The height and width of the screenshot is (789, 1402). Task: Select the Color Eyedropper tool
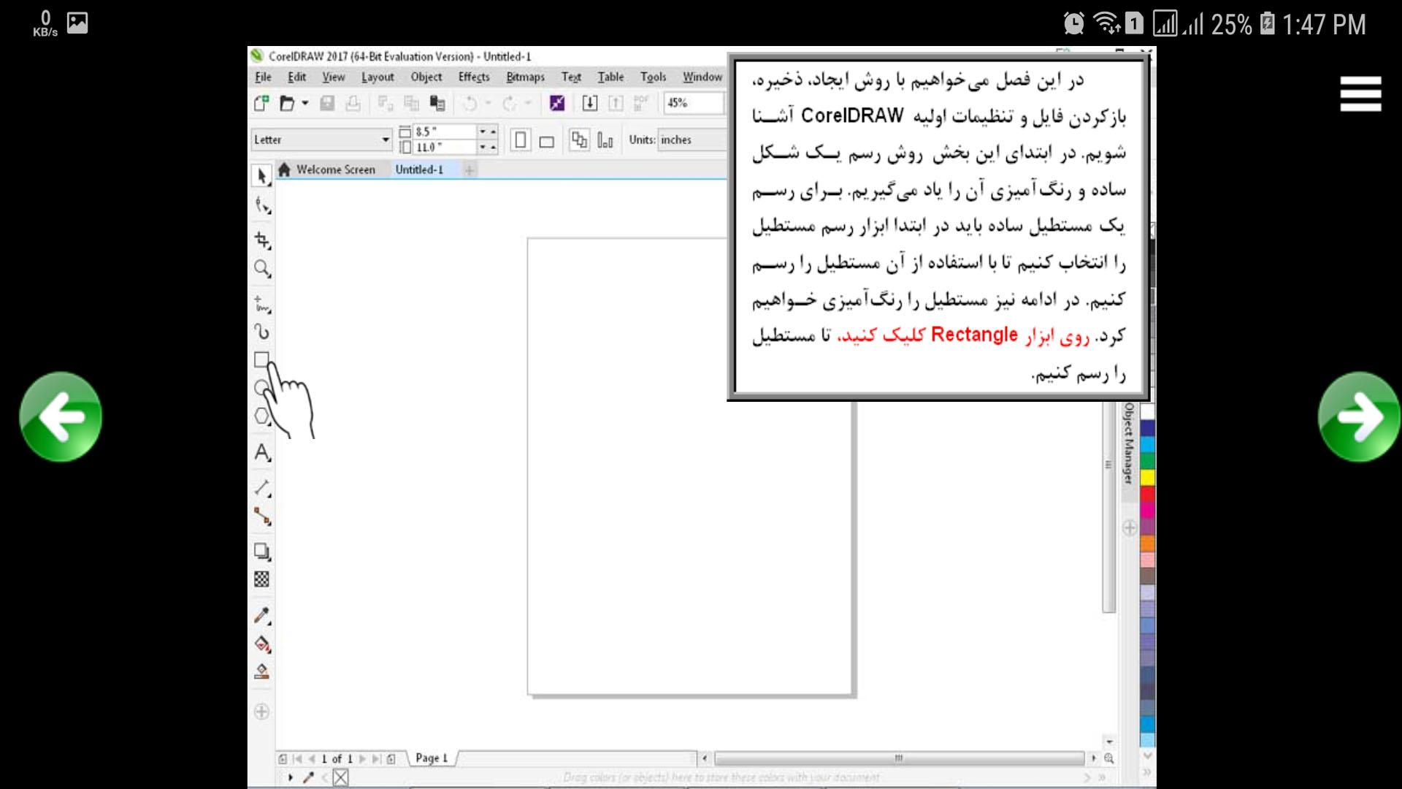262,615
